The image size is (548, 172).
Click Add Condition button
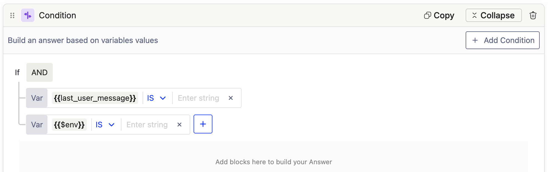tap(502, 40)
